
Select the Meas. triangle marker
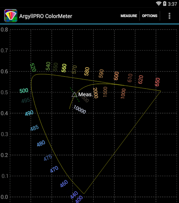74,95
